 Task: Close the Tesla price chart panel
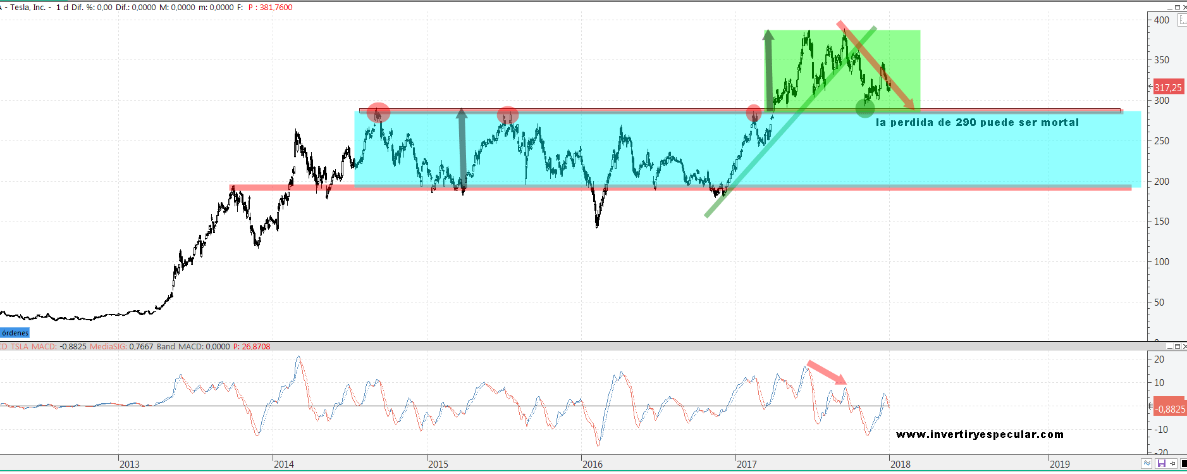(x=1184, y=7)
